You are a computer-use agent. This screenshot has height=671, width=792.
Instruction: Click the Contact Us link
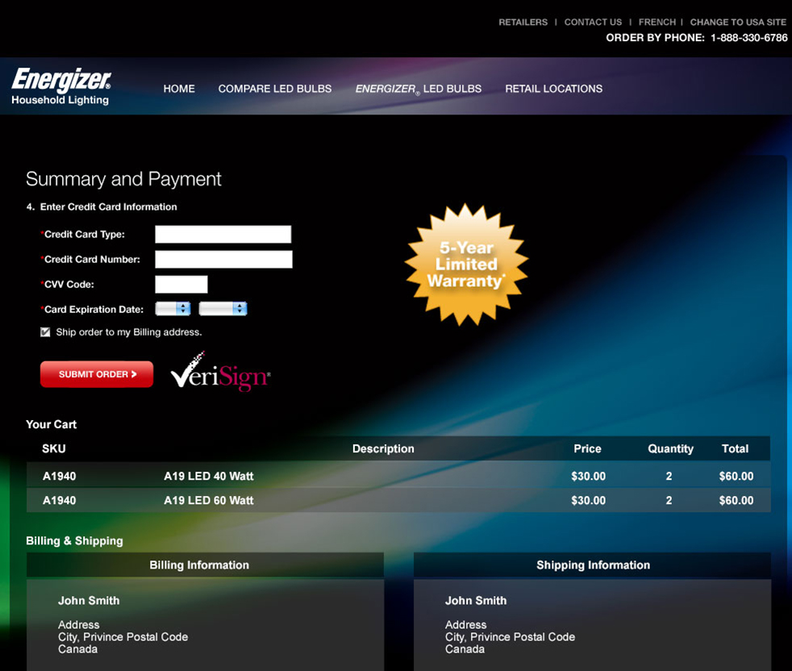tap(593, 23)
